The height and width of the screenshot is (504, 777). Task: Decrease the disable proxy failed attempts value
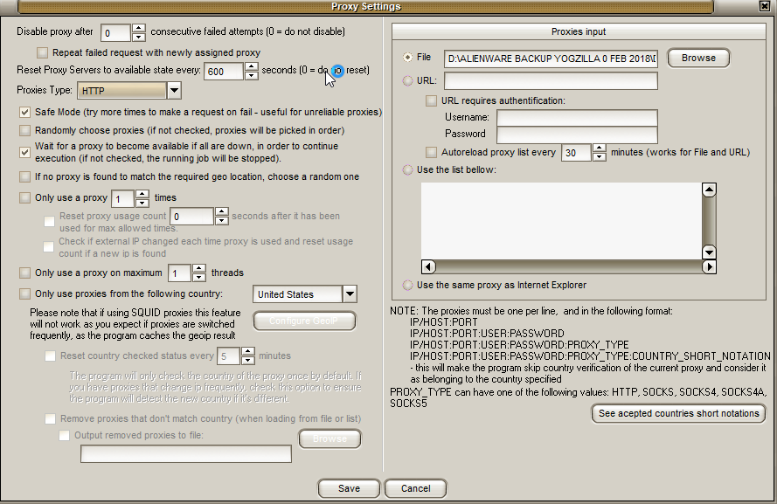coord(139,38)
